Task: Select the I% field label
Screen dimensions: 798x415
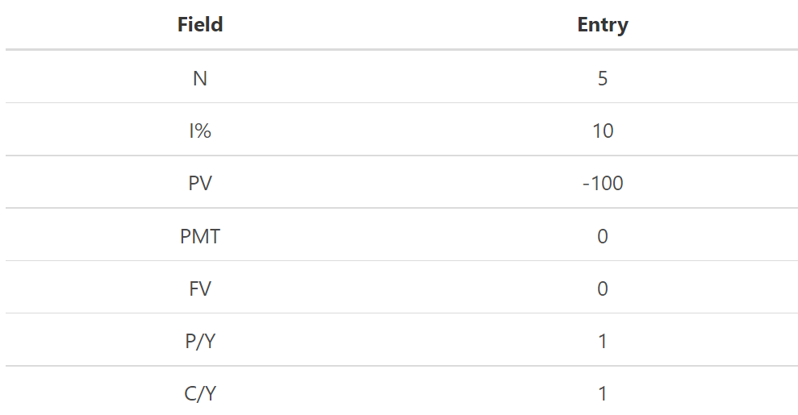Action: (200, 131)
